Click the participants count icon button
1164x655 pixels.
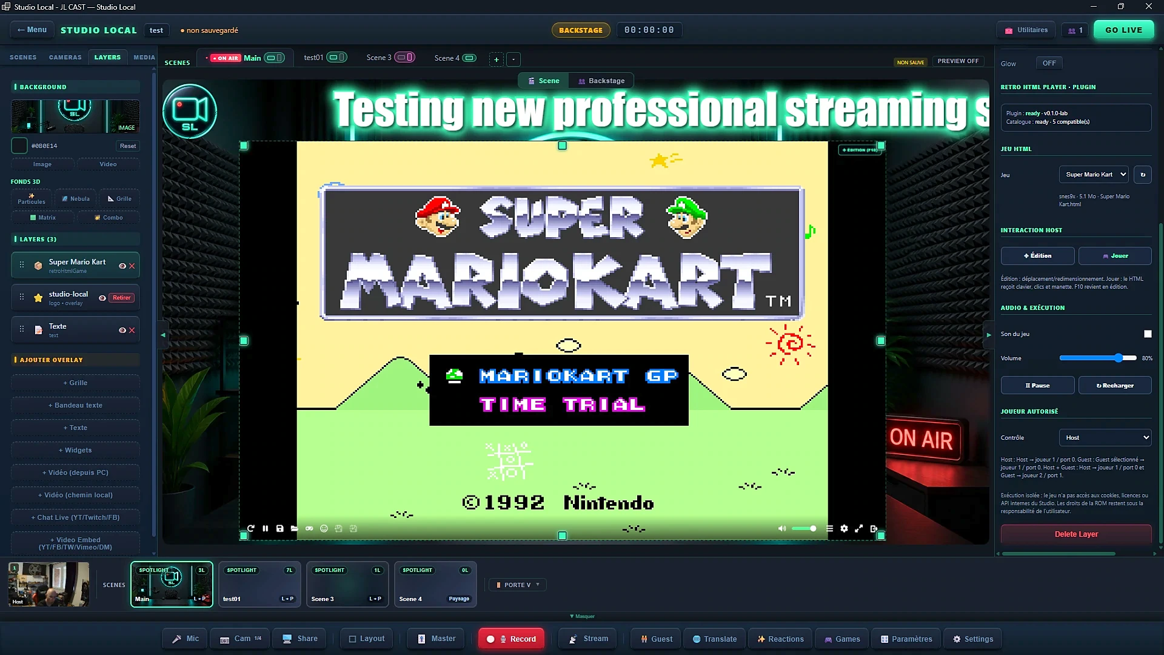[x=1075, y=30]
